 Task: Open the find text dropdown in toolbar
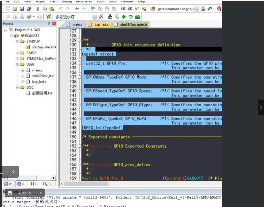(197, 9)
